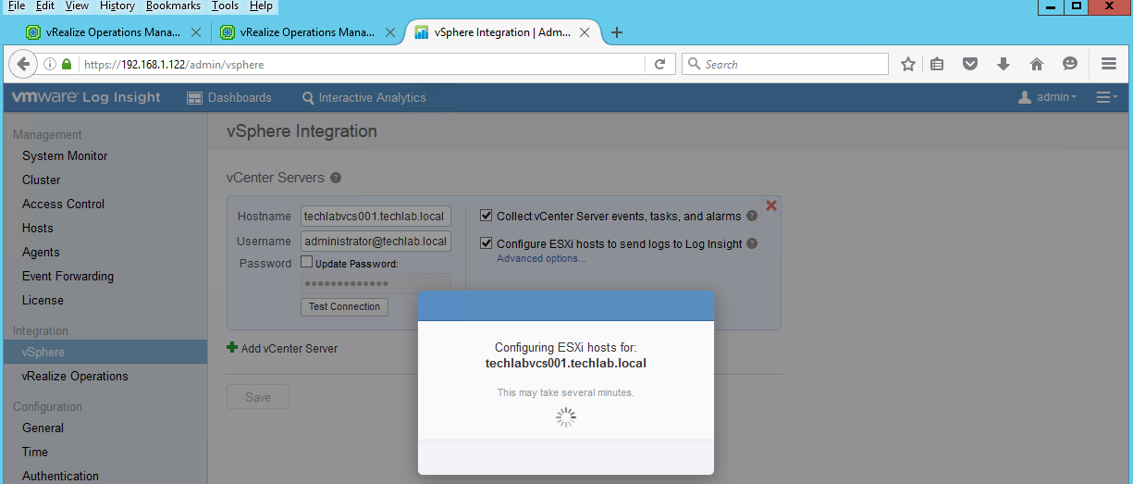Select Authentication under Configuration
This screenshot has height=484, width=1133.
tap(60, 477)
